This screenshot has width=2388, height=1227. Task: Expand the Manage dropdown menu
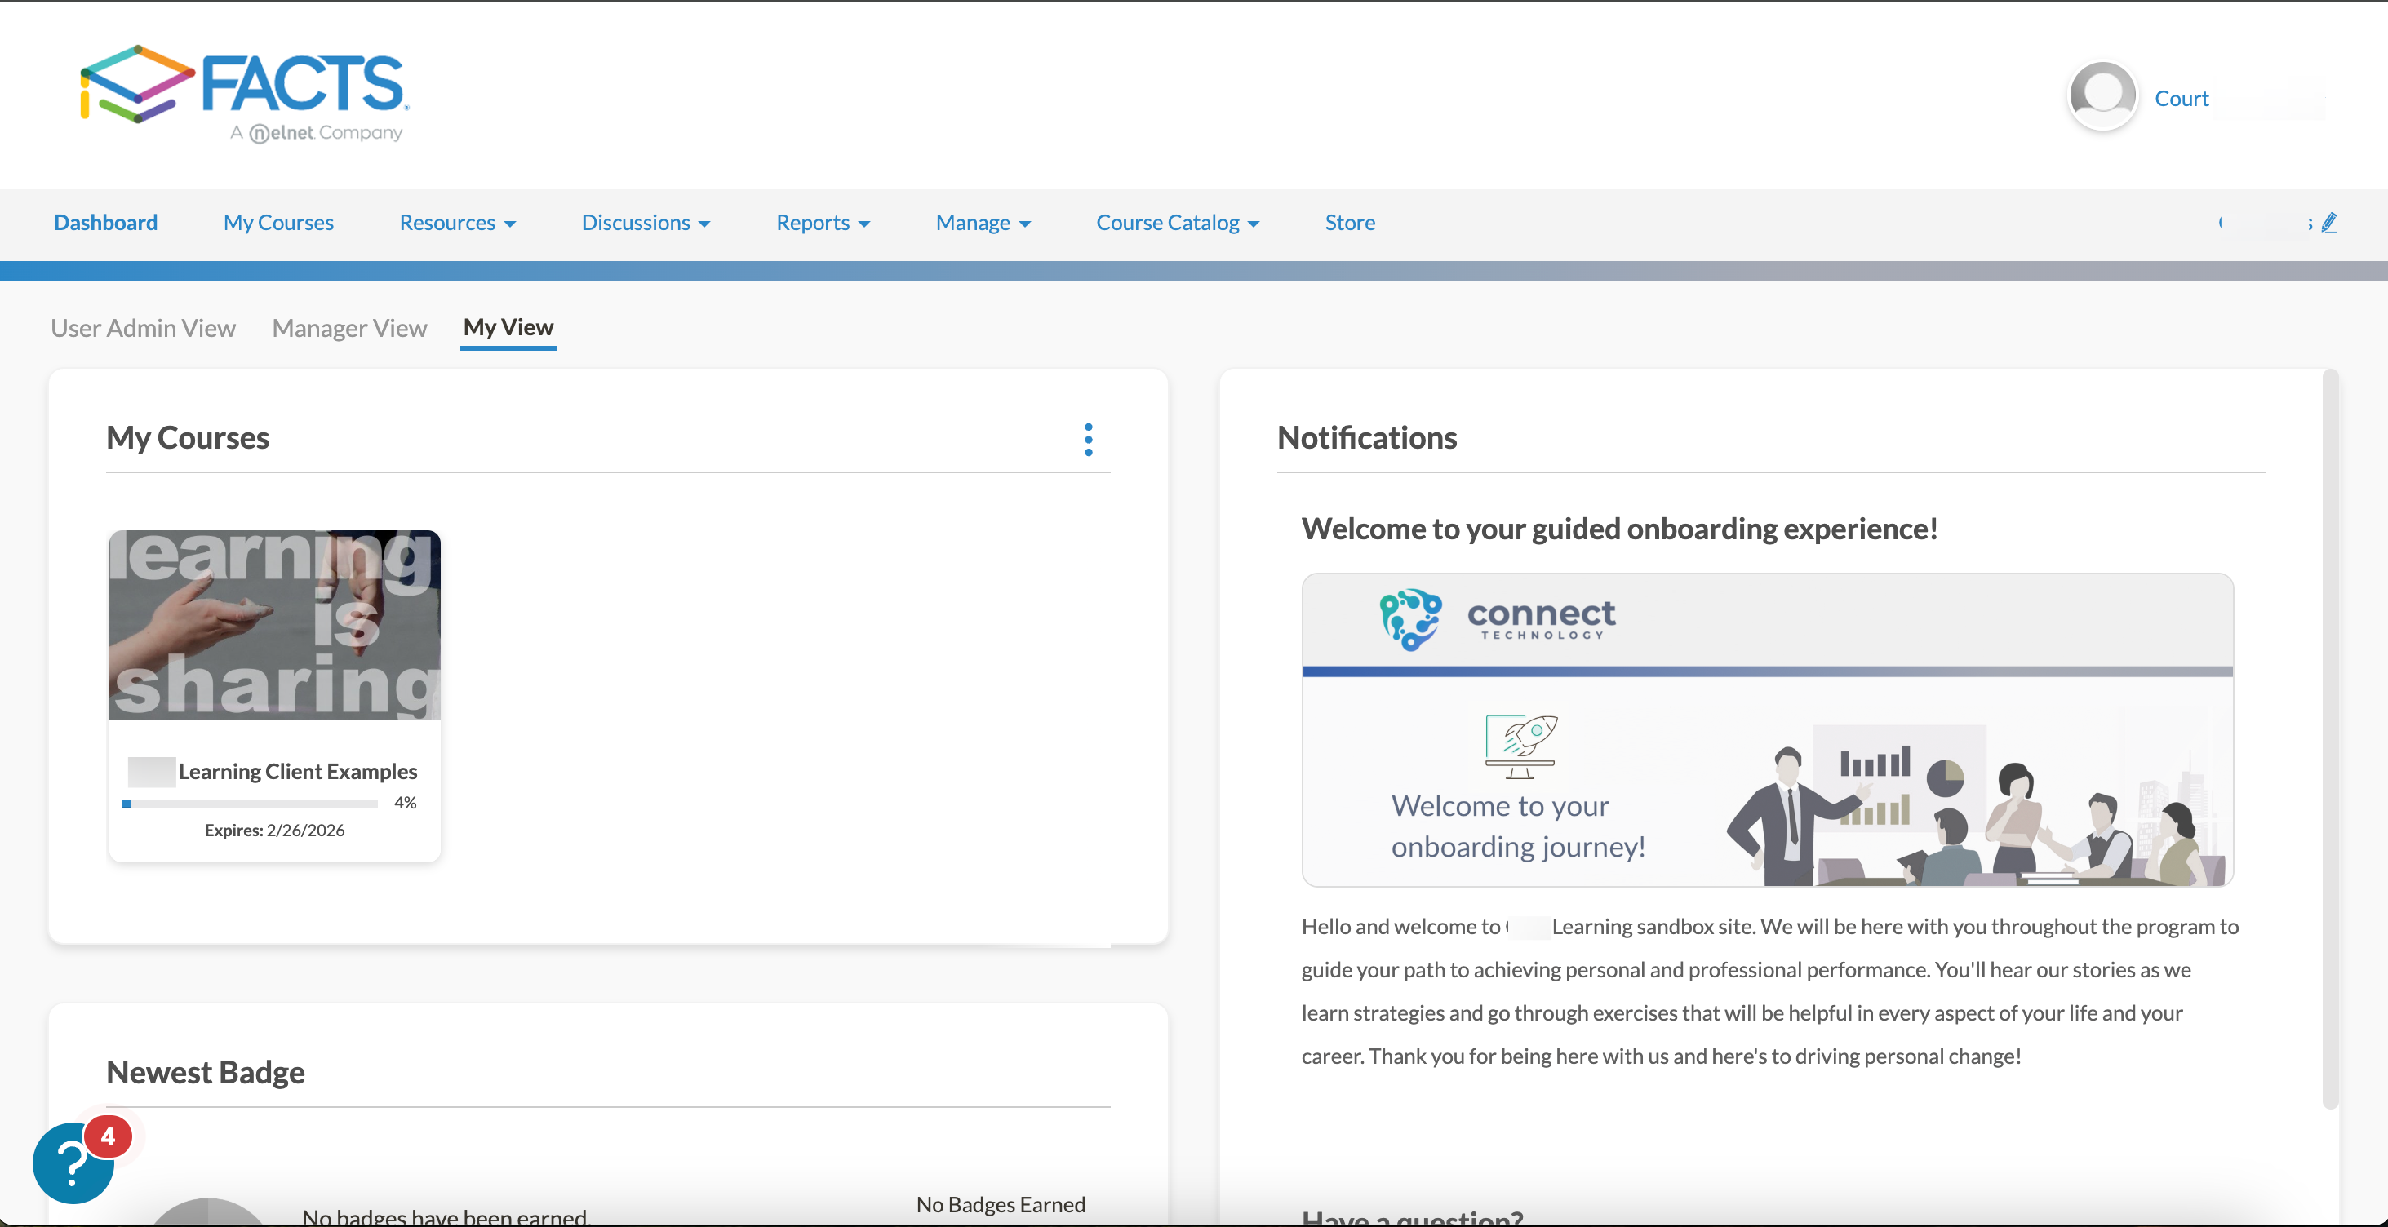[x=983, y=224]
